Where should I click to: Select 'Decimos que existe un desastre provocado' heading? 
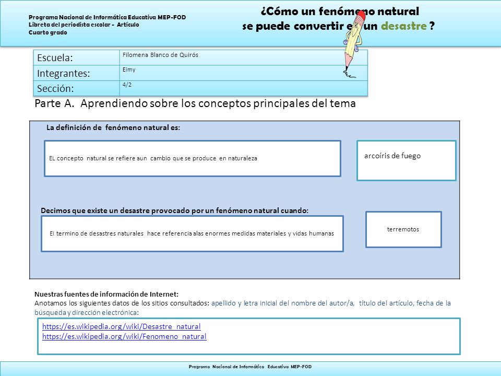[174, 210]
